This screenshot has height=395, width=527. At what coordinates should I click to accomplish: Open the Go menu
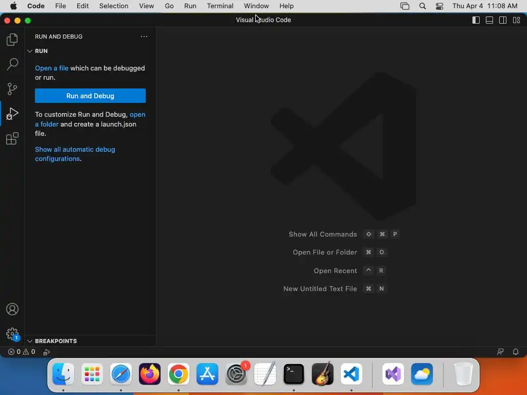(169, 6)
